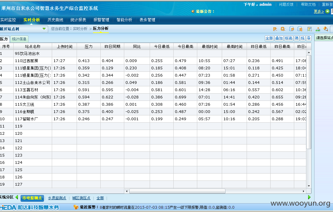Open the 问题反馈 link
The image size is (333, 212).
[286, 5]
